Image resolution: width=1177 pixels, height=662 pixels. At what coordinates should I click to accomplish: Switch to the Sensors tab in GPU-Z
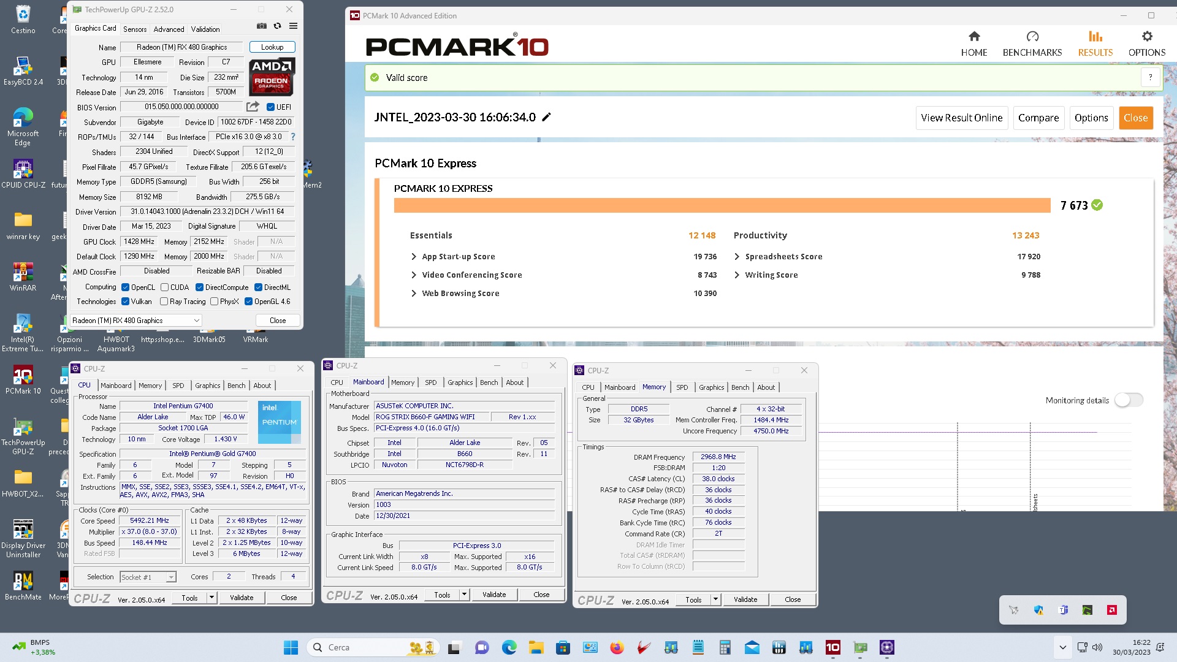coord(135,29)
